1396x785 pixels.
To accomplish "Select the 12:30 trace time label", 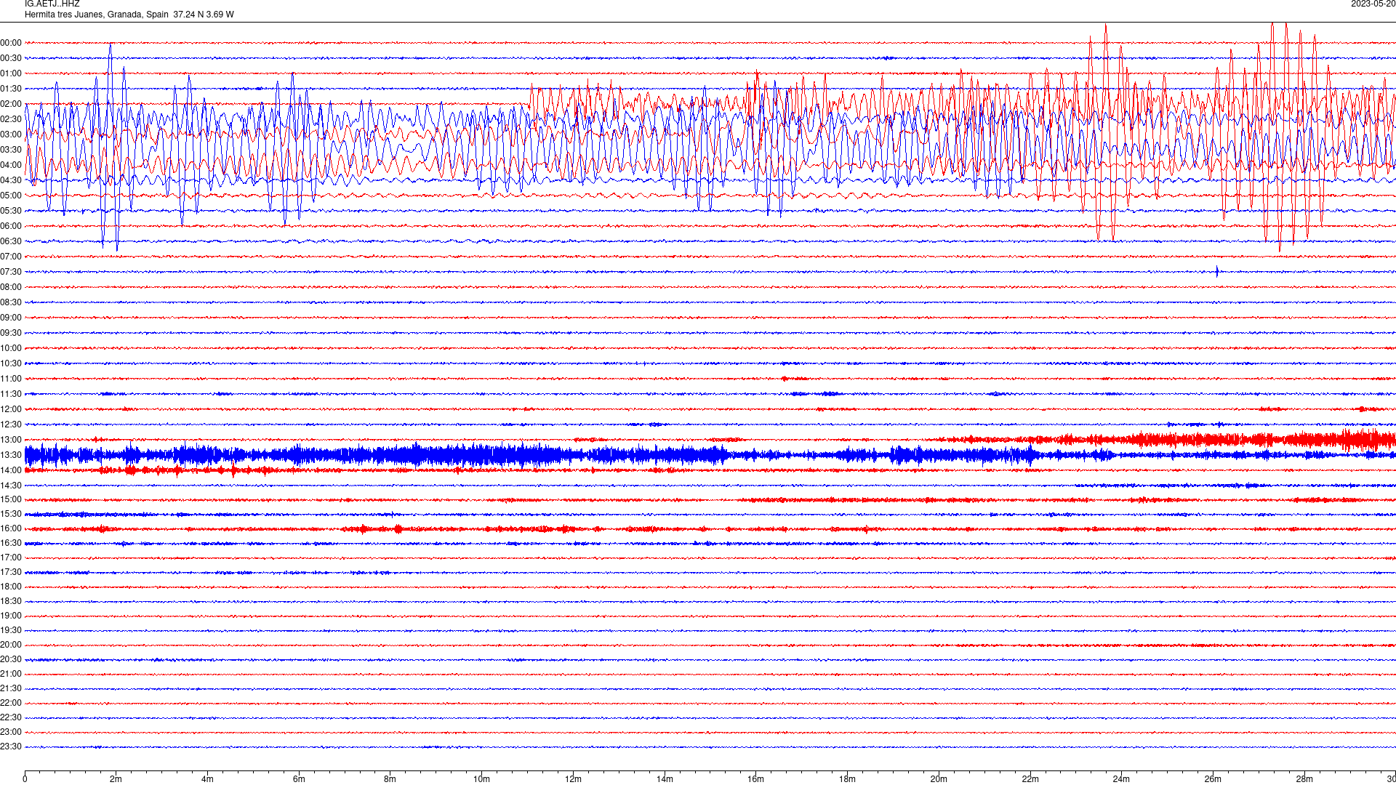I will [x=11, y=424].
